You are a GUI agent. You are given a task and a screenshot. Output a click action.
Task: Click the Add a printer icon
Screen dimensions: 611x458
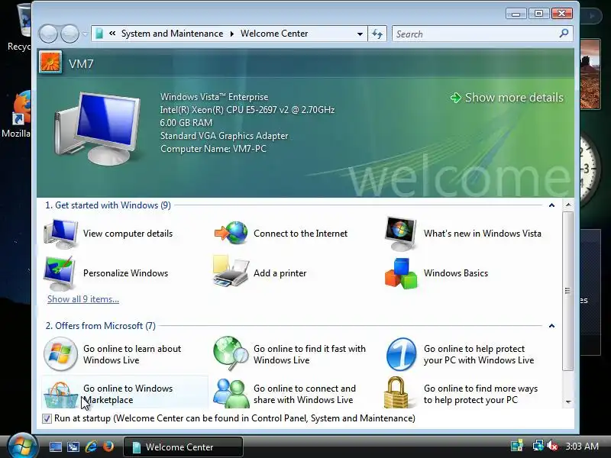231,272
